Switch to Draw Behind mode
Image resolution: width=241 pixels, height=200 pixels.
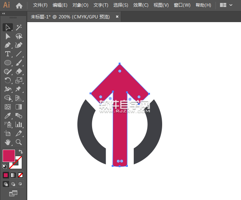click(13, 184)
